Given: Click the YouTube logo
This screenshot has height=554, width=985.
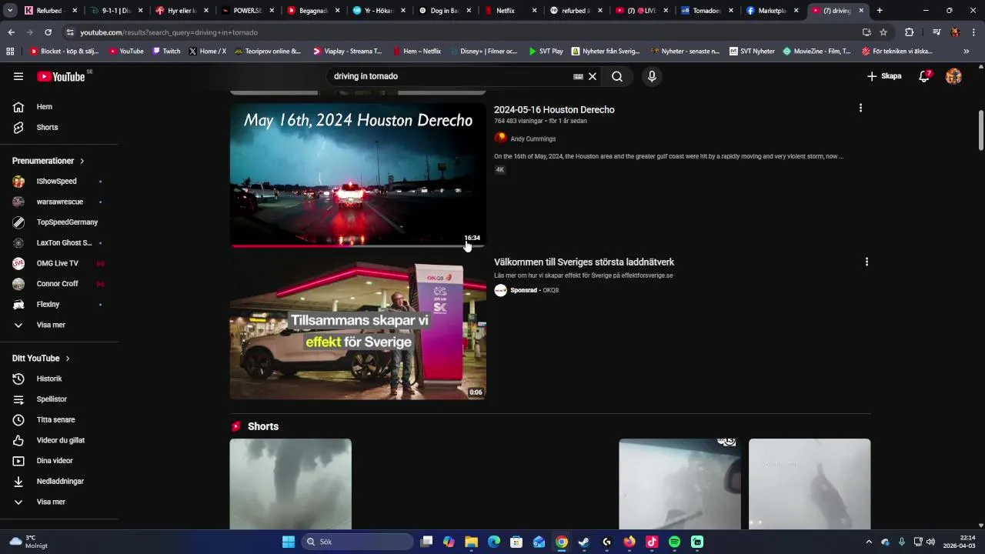Looking at the screenshot, I should 62,76.
